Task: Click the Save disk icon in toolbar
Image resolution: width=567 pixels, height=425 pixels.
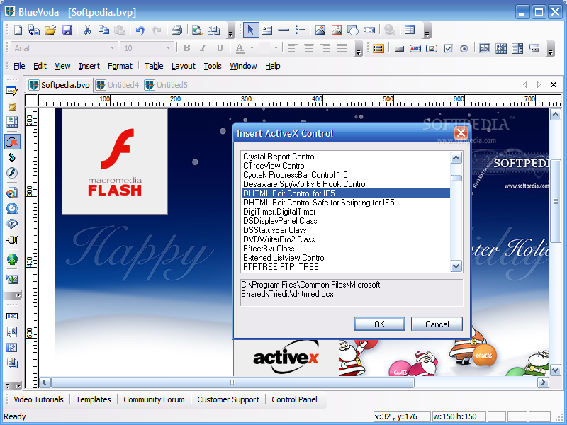Action: coord(67,30)
